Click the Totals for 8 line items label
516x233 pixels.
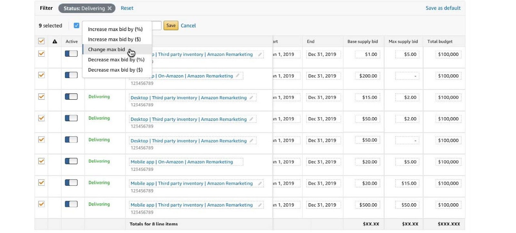(154, 224)
